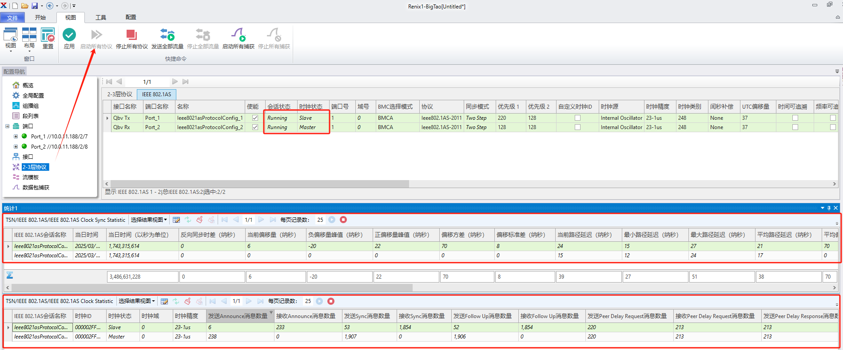Click 发送全部流量 traffic icon
Screen dimensions: 843x350
click(x=167, y=35)
